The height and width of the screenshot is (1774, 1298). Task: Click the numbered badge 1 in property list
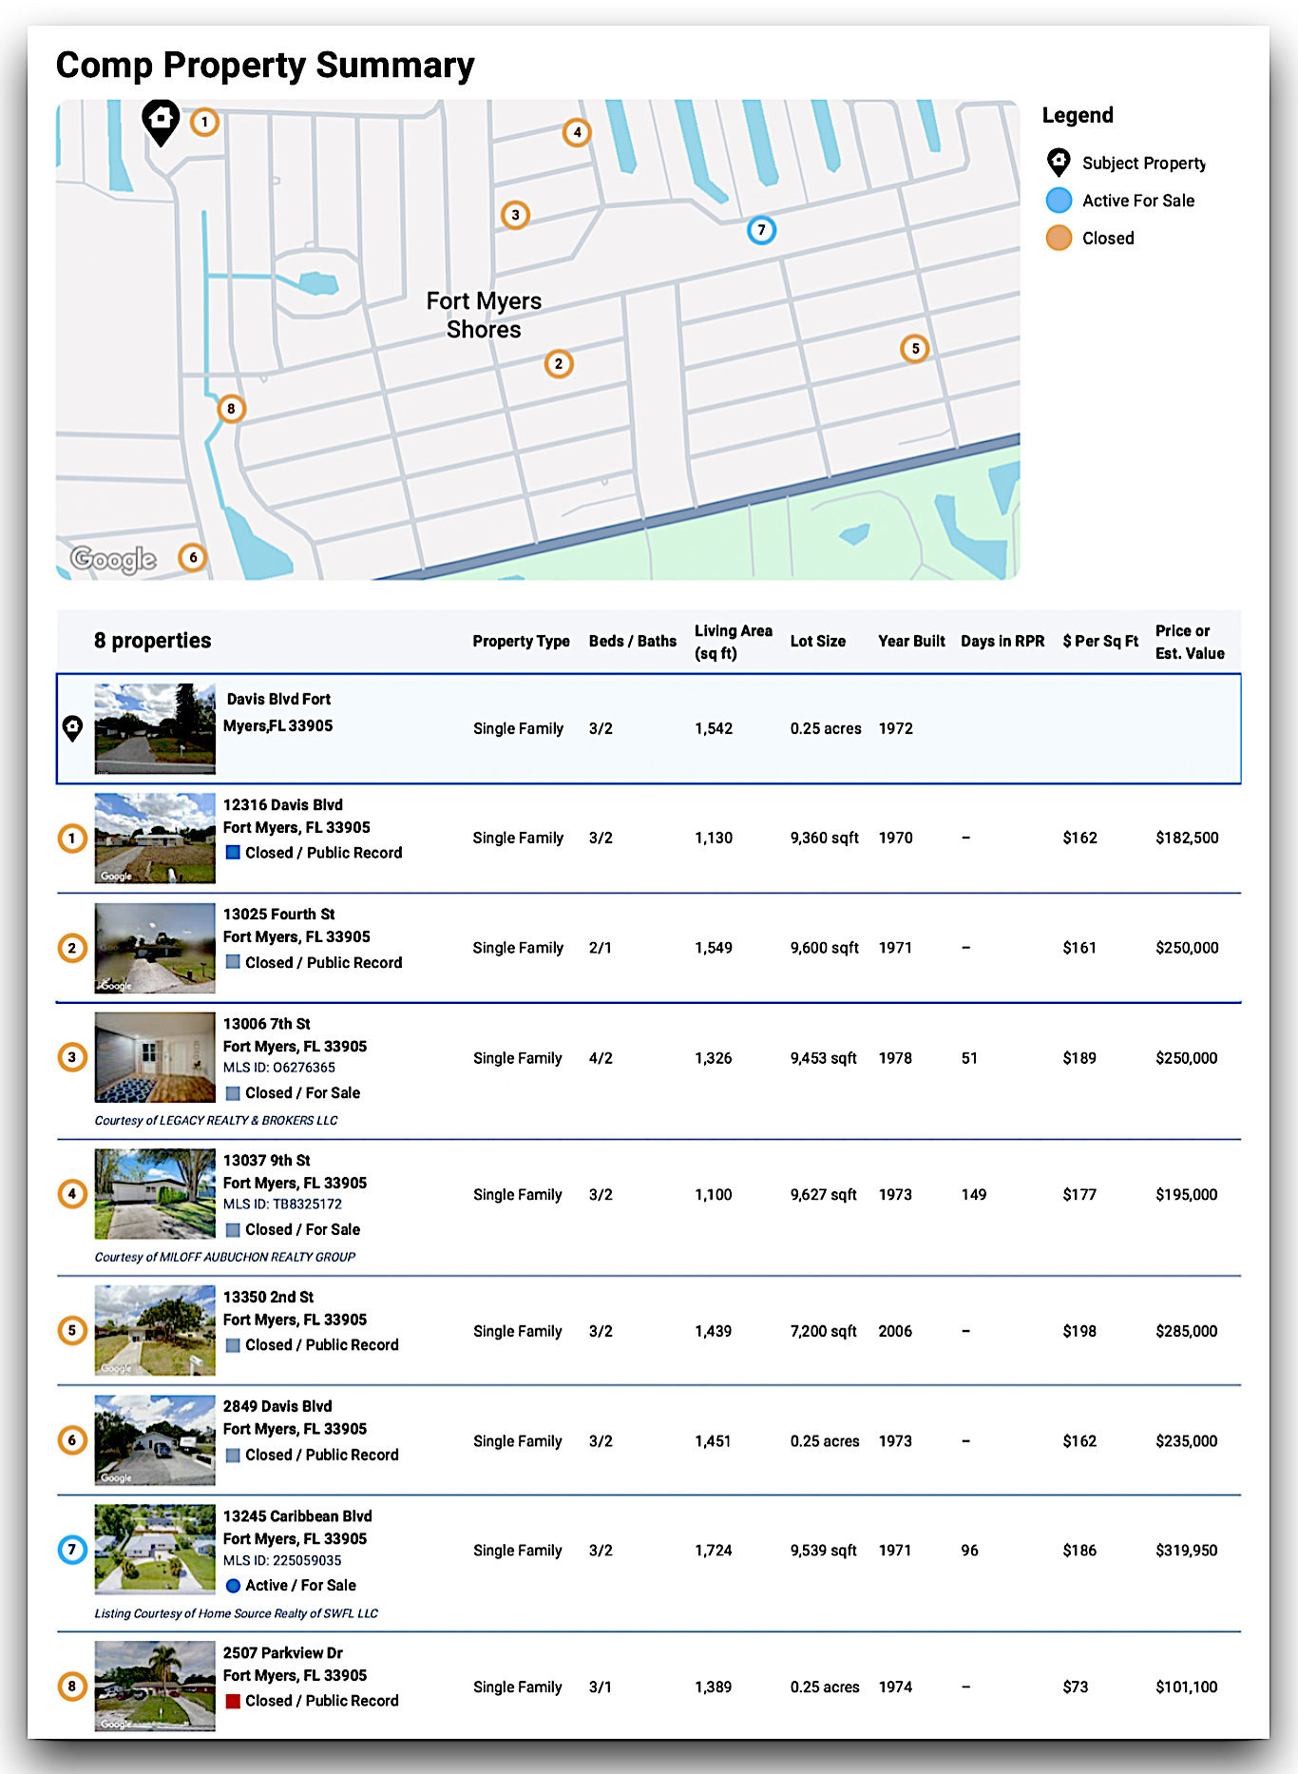click(72, 839)
